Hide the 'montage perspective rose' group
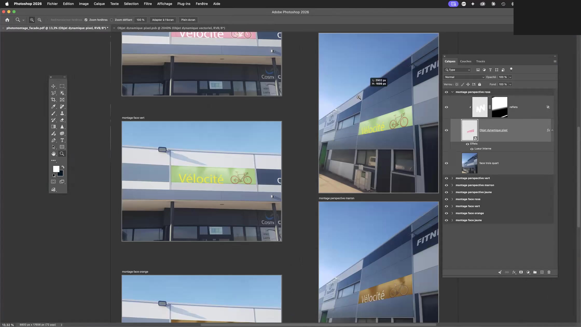Viewport: 581px width, 327px height. coord(446,92)
